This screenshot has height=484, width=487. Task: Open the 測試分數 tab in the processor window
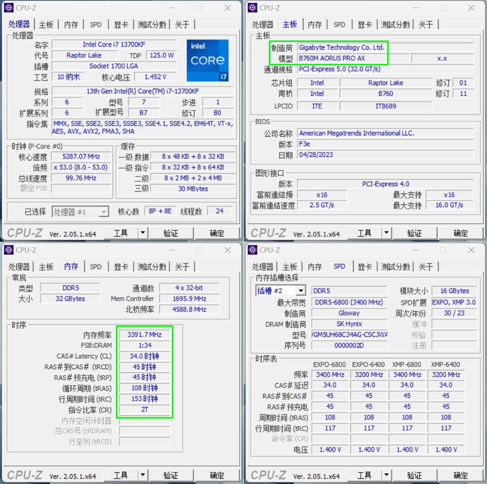coord(151,24)
